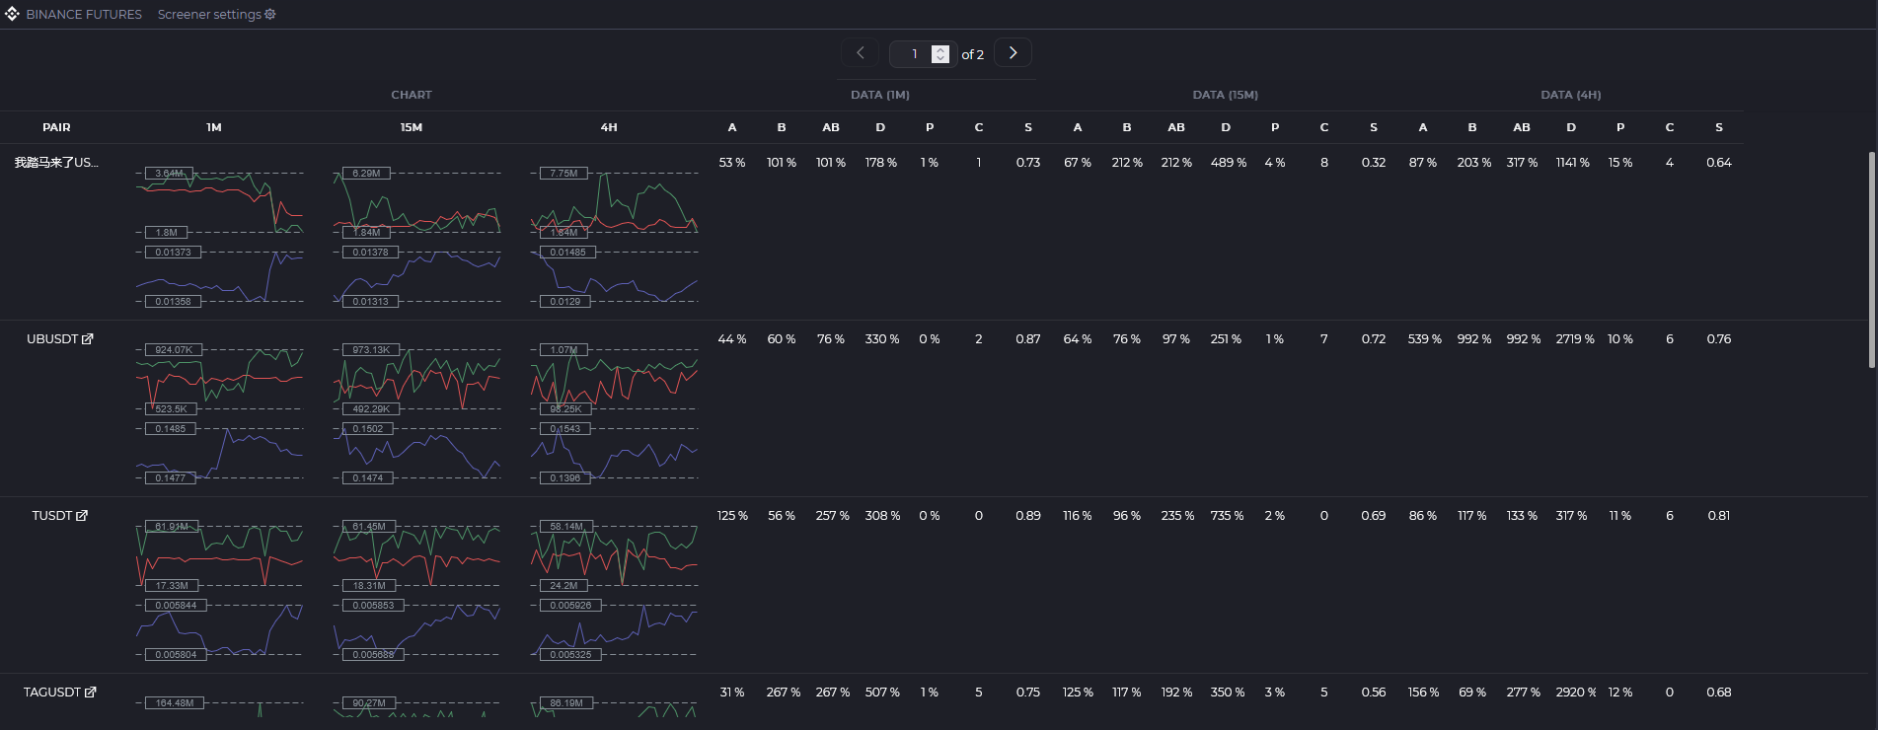1878x730 pixels.
Task: Click the DATA (15M) group header
Action: (x=1226, y=95)
